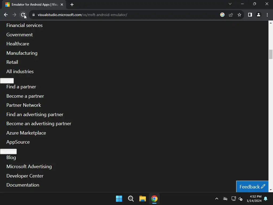
Task: Open the Google icon in the address bar
Action: tap(222, 15)
